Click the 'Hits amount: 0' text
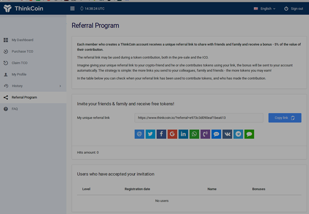Viewport: 309px width, 214px height. click(x=88, y=152)
